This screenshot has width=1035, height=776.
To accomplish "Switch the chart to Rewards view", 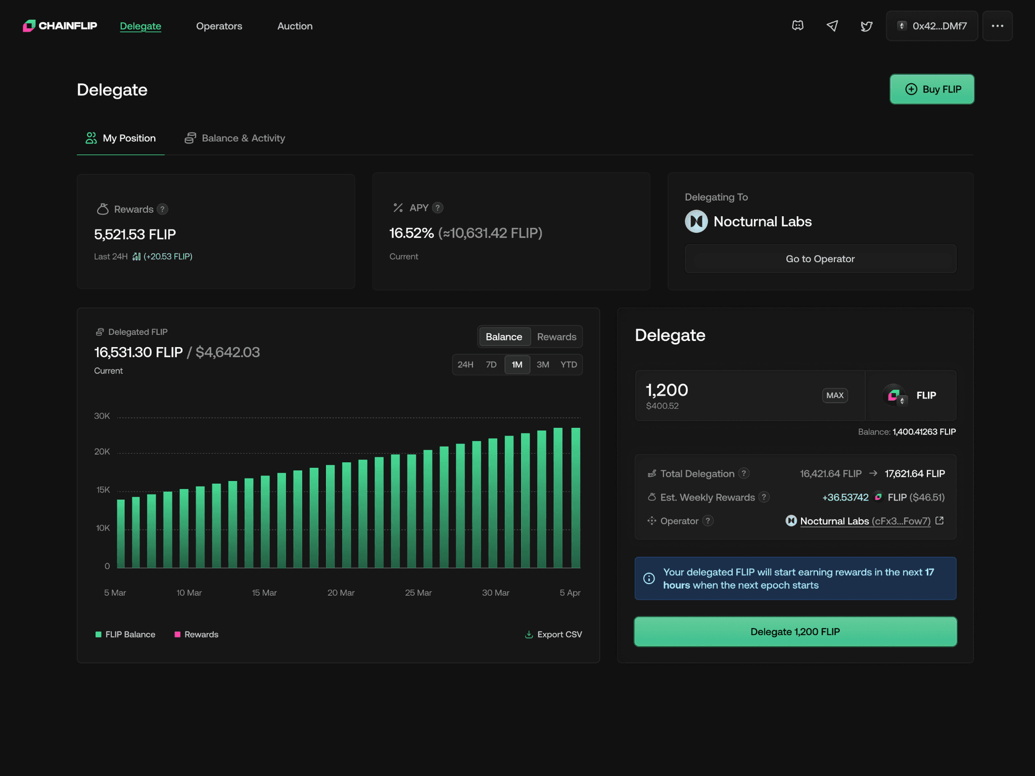I will 556,336.
